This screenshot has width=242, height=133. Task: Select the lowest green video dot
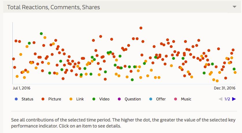(x=132, y=80)
